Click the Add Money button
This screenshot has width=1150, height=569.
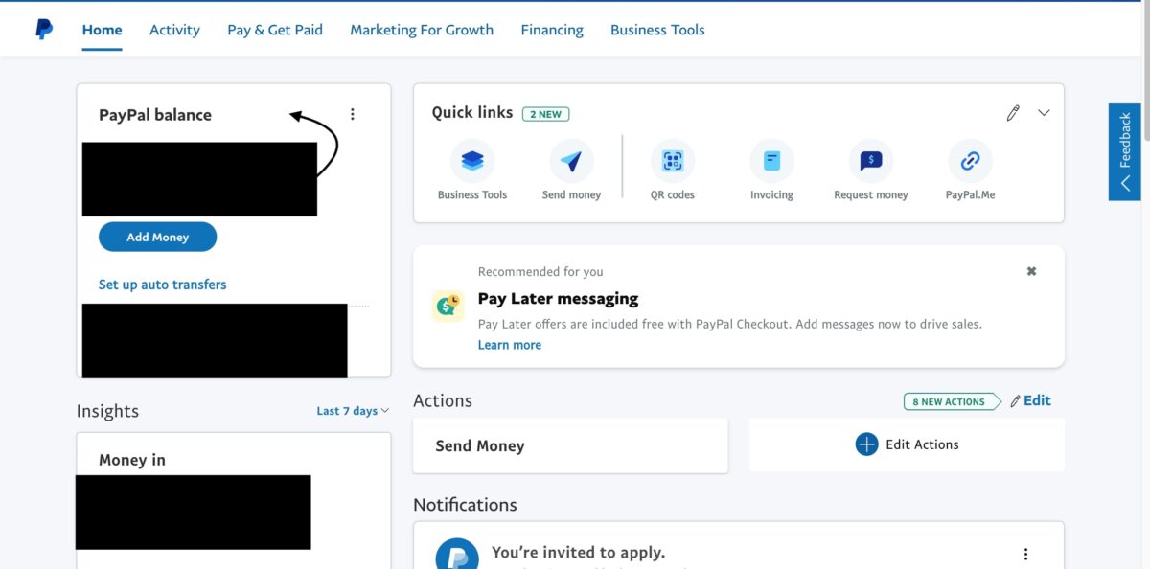tap(158, 238)
